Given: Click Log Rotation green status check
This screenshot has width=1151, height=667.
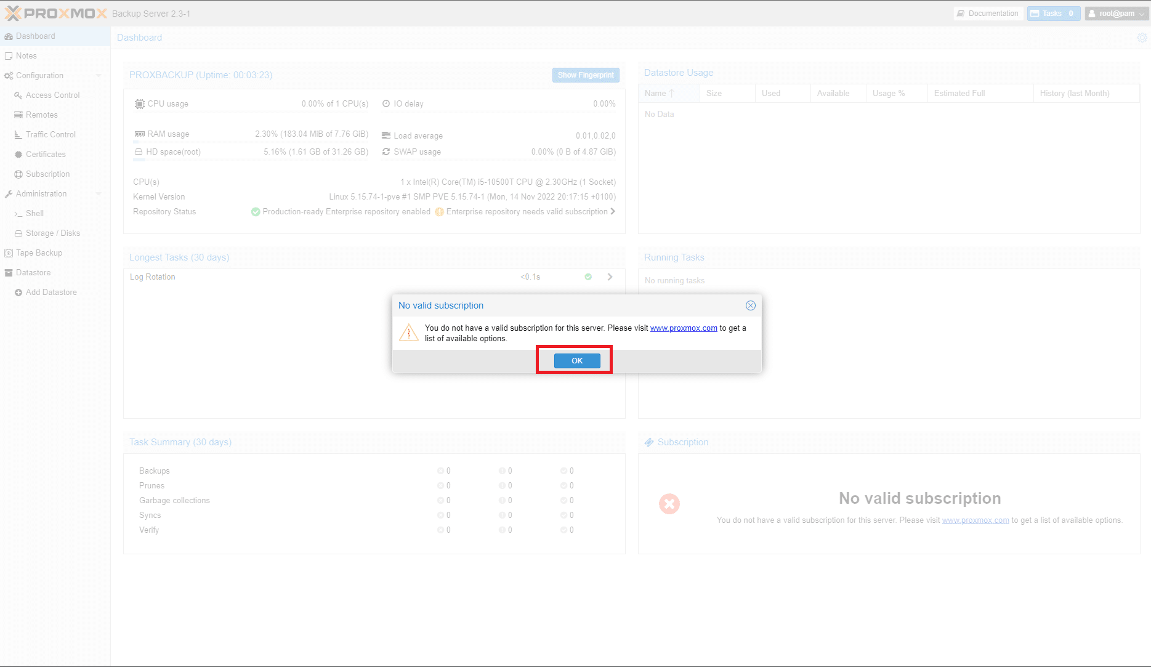Looking at the screenshot, I should (588, 277).
